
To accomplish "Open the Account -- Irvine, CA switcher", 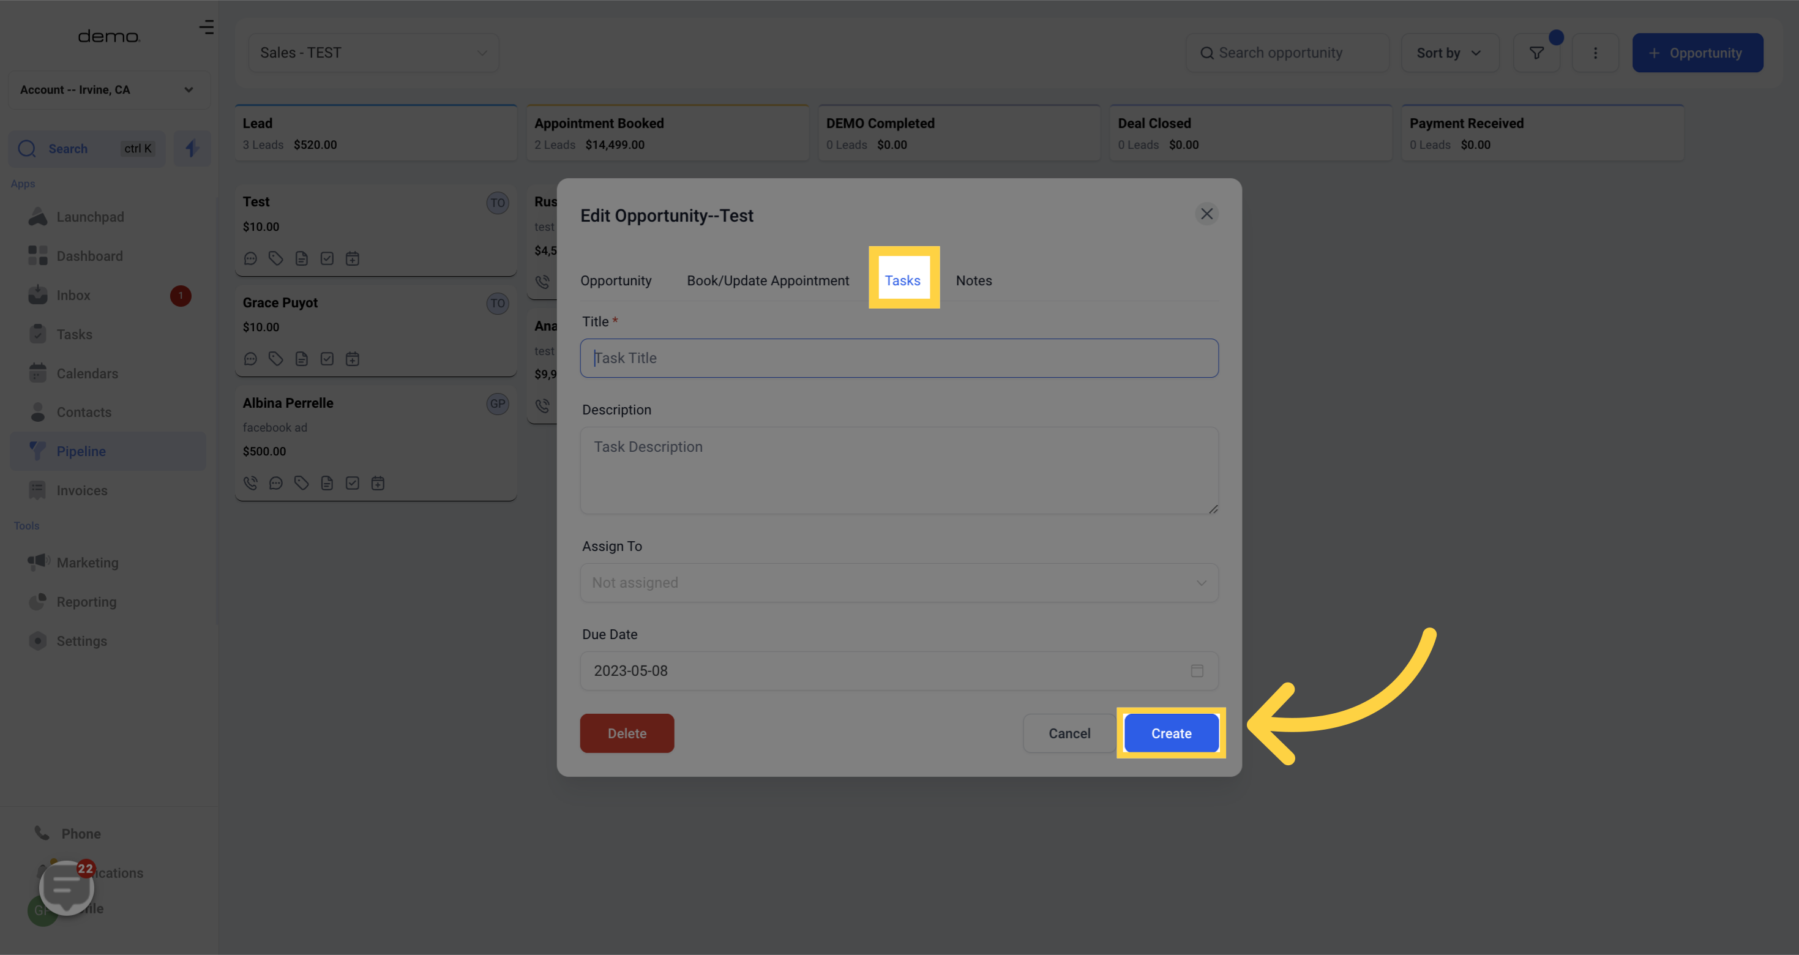I will 108,89.
